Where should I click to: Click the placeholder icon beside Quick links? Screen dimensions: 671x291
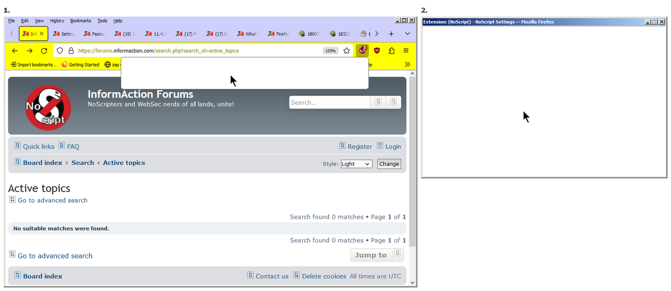pos(17,146)
